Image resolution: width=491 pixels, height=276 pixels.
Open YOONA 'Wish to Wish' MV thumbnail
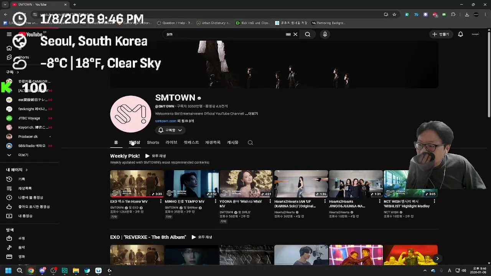(x=246, y=184)
